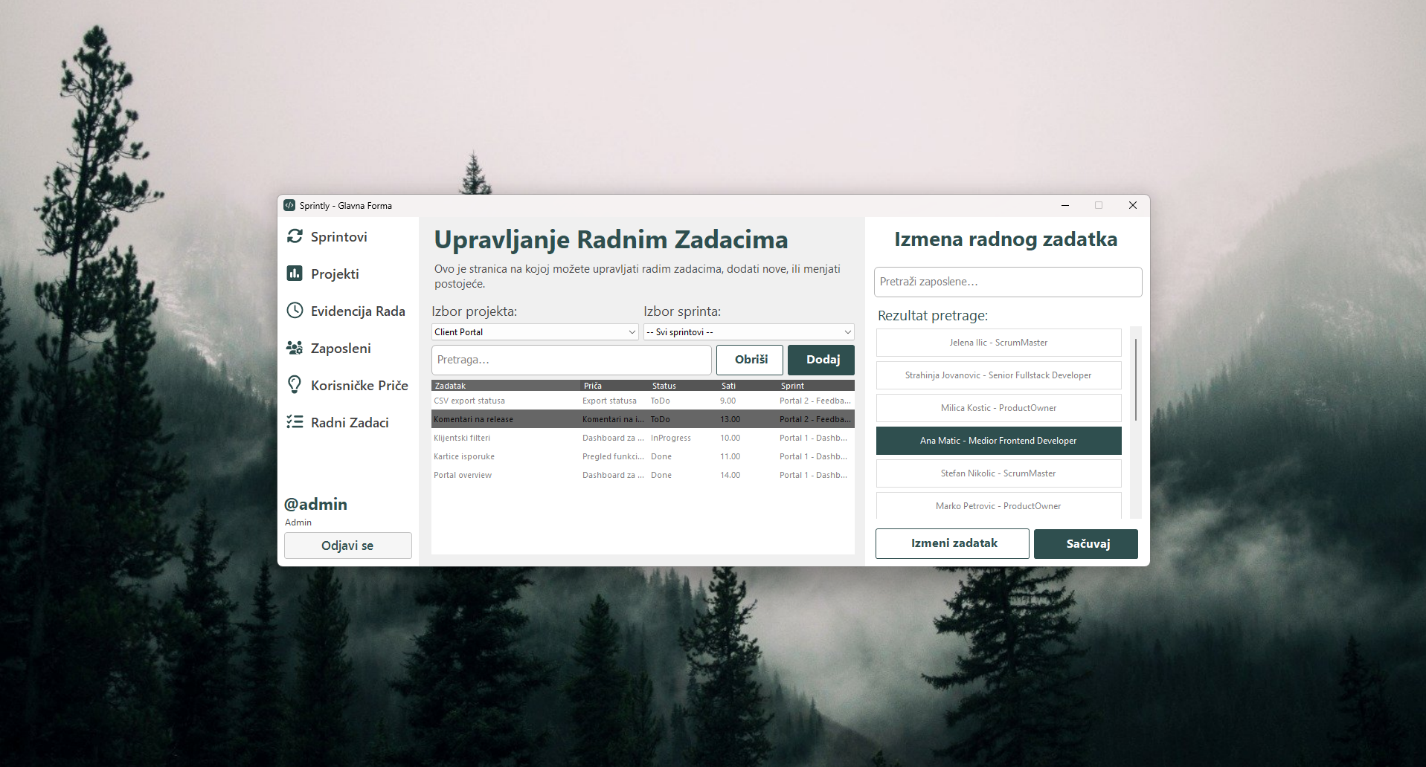Select the Komentari na release row
The width and height of the screenshot is (1426, 767).
[x=643, y=419]
